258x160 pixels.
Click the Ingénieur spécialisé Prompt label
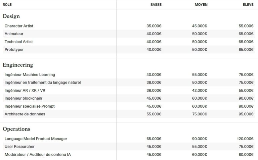tap(30, 106)
